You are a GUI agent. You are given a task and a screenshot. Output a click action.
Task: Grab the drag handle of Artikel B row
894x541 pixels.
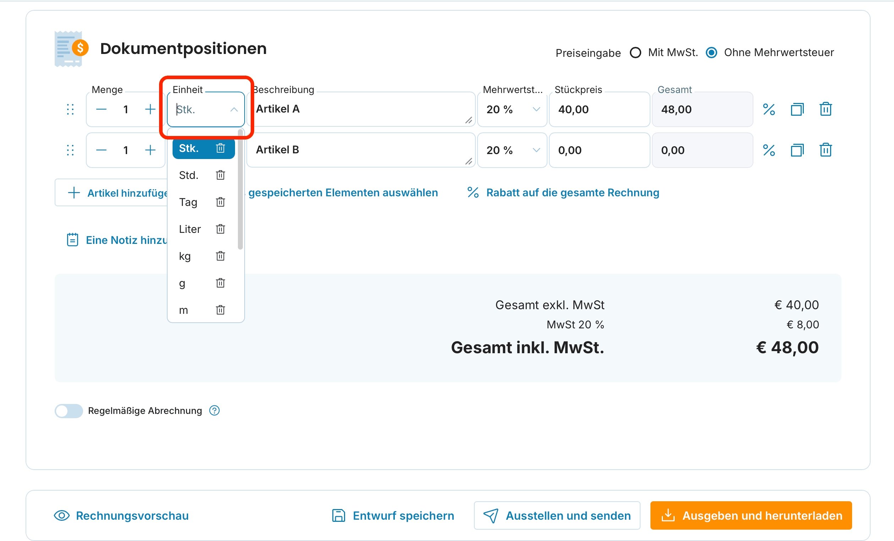click(x=70, y=150)
